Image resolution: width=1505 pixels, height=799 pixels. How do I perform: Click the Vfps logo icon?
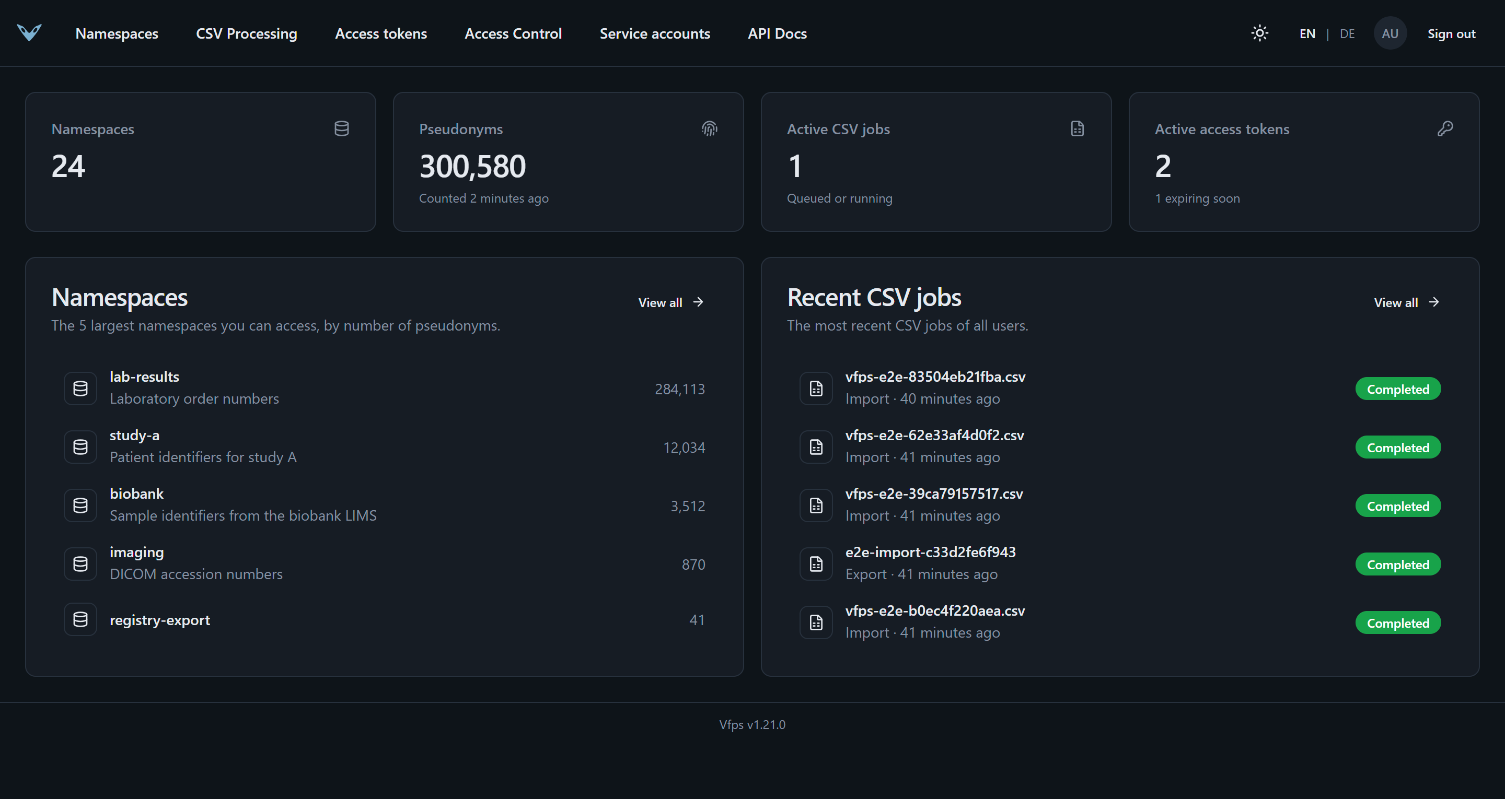tap(29, 33)
